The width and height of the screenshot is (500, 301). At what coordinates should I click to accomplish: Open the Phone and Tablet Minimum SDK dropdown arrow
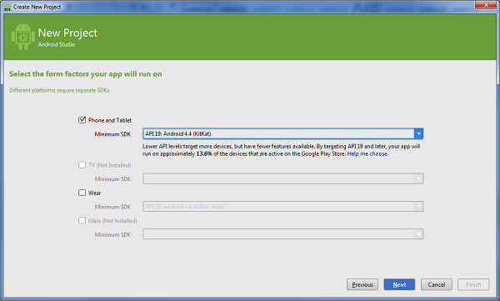coord(418,133)
